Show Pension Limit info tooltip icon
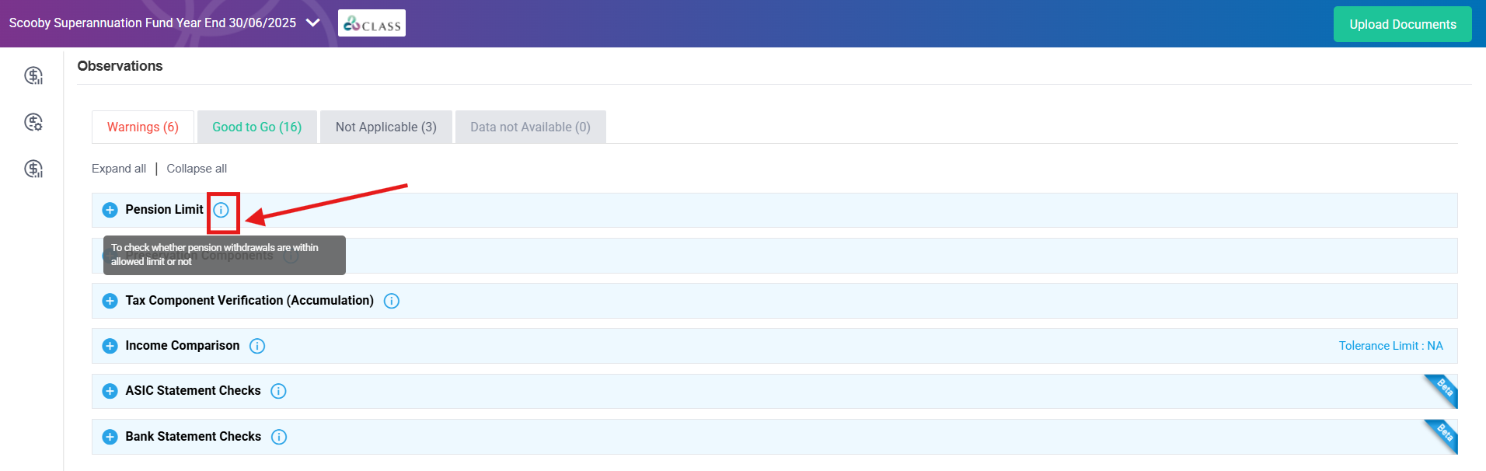 pyautogui.click(x=222, y=210)
